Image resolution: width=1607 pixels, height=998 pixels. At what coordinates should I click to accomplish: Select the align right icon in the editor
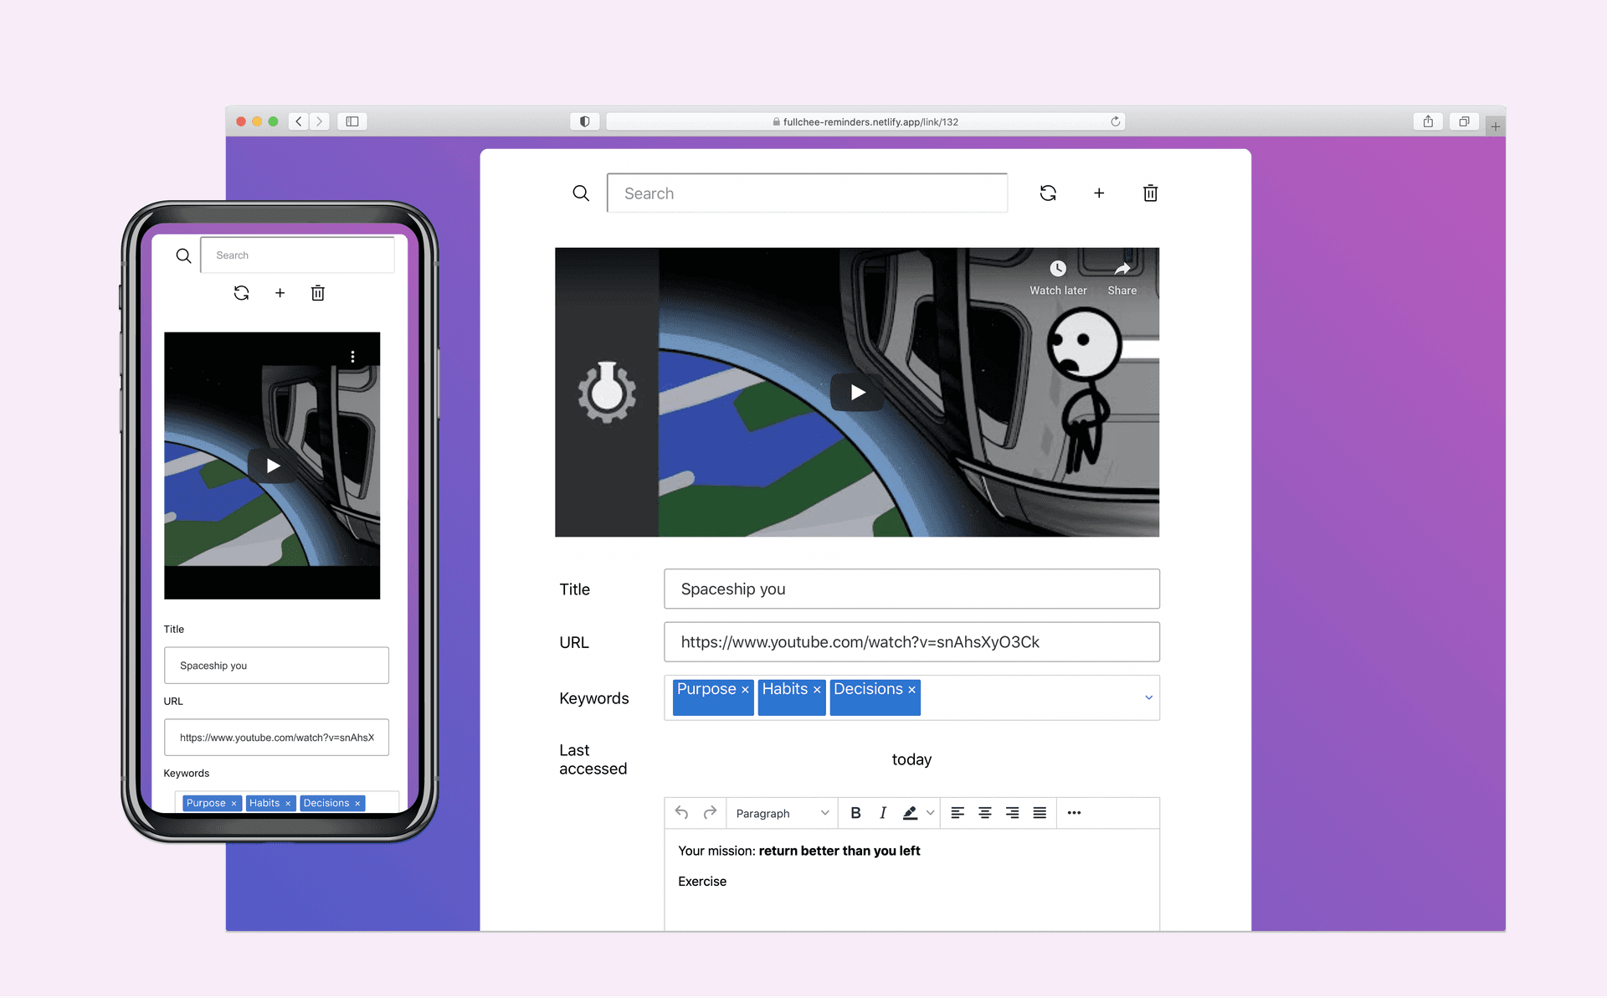pos(1012,812)
